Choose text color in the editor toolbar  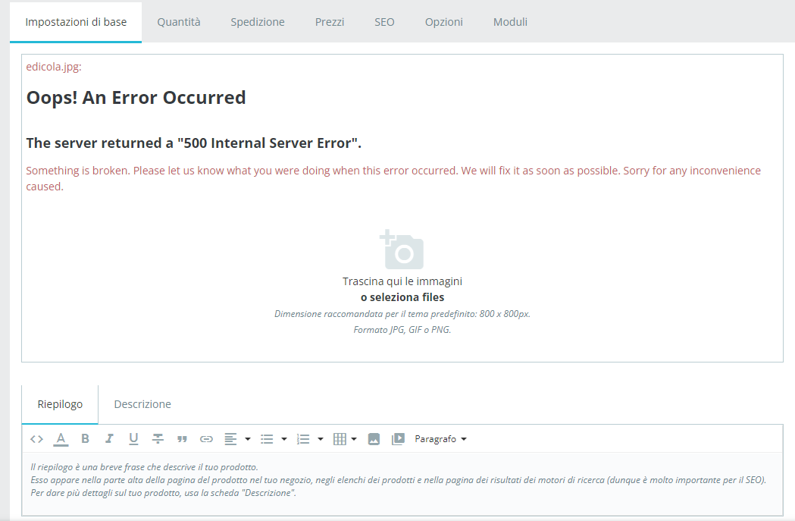click(x=61, y=439)
